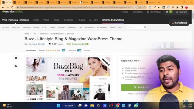The image size is (194, 109).
Task: Open the Photos marketplace menu
Action: (81, 20)
